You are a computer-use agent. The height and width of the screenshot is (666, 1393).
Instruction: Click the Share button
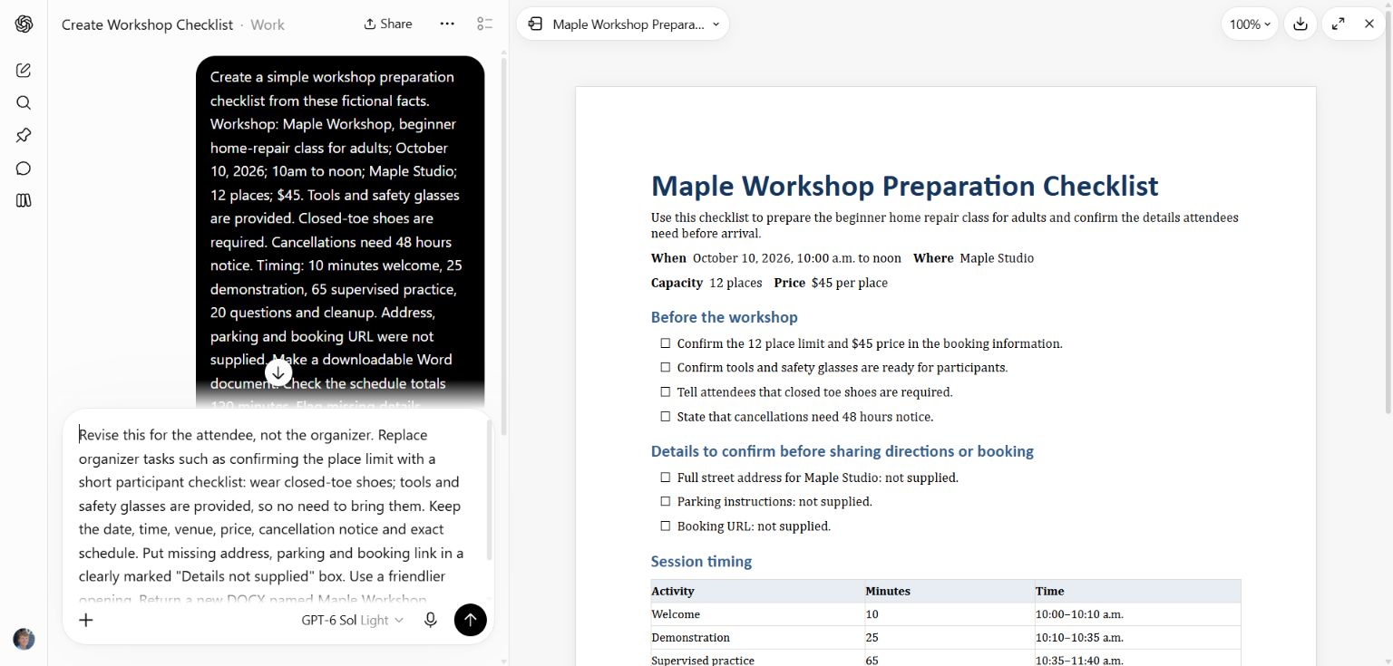click(388, 24)
